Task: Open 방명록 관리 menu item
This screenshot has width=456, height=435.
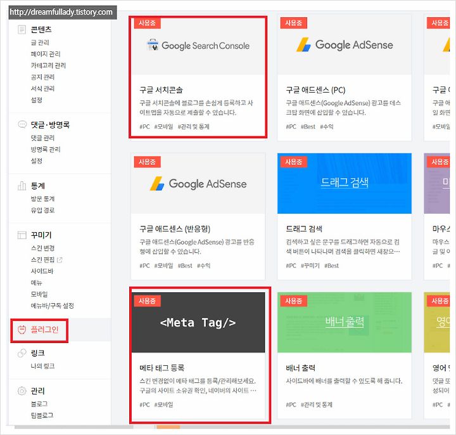Action: coord(46,150)
